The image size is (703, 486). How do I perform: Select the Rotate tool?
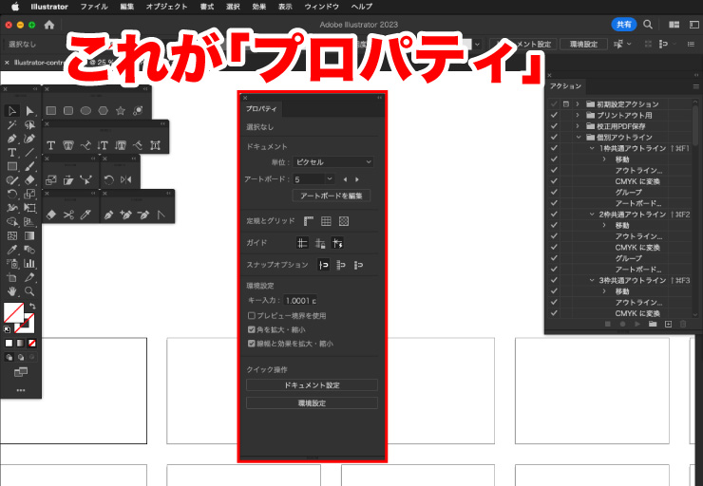point(12,194)
